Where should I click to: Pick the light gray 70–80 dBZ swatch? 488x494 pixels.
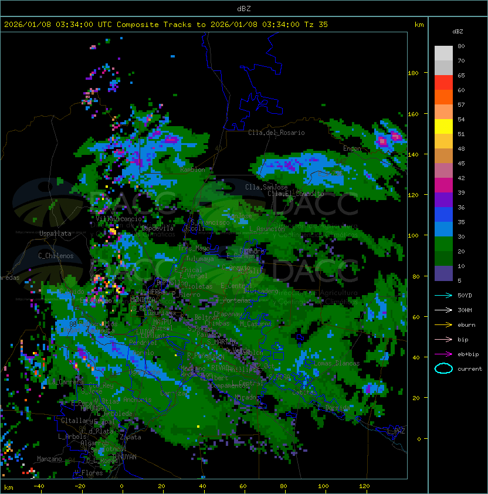click(x=443, y=53)
